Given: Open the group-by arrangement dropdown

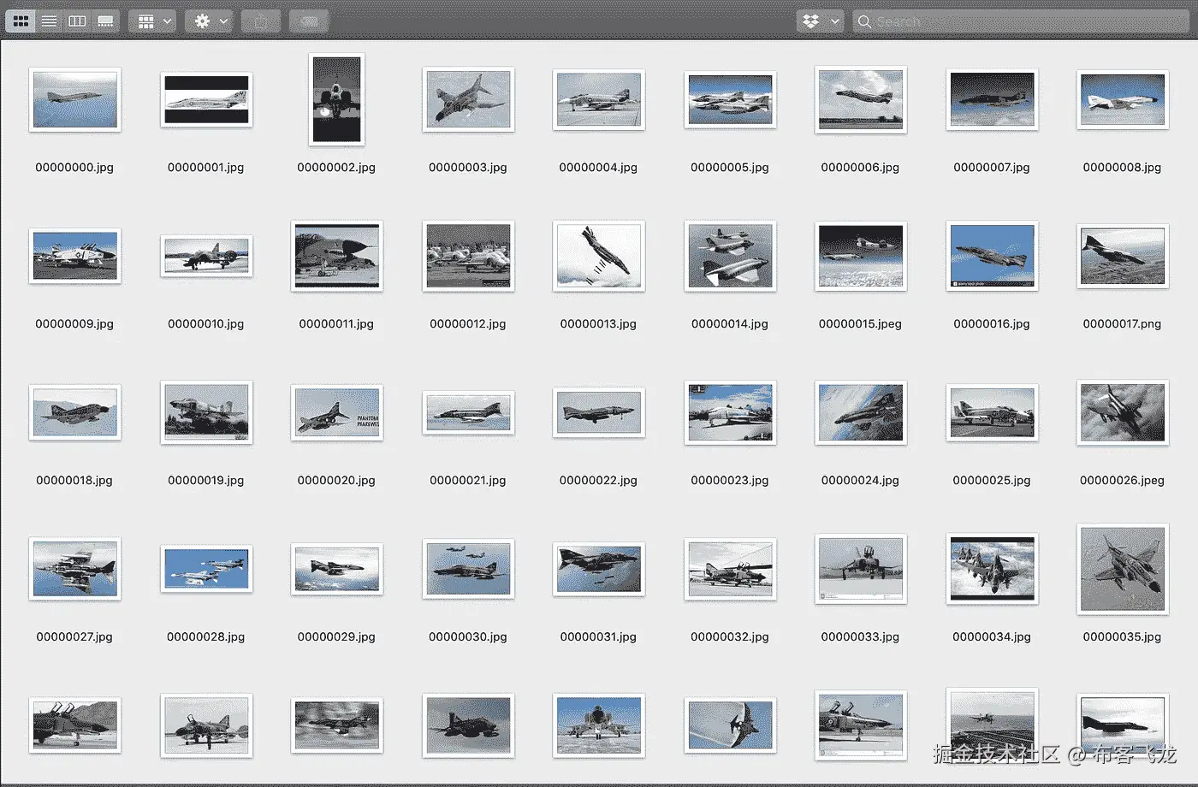Looking at the screenshot, I should point(152,21).
